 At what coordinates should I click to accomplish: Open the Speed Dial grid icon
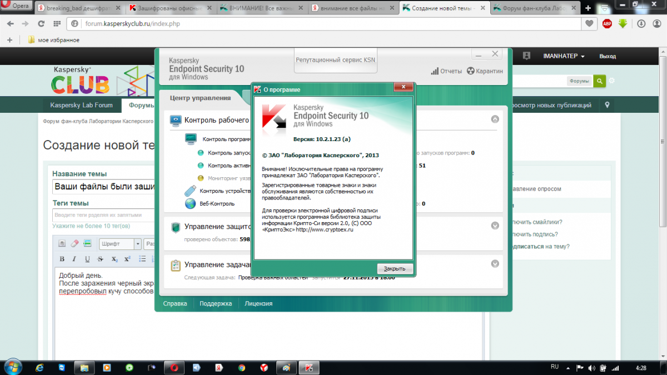tap(56, 24)
